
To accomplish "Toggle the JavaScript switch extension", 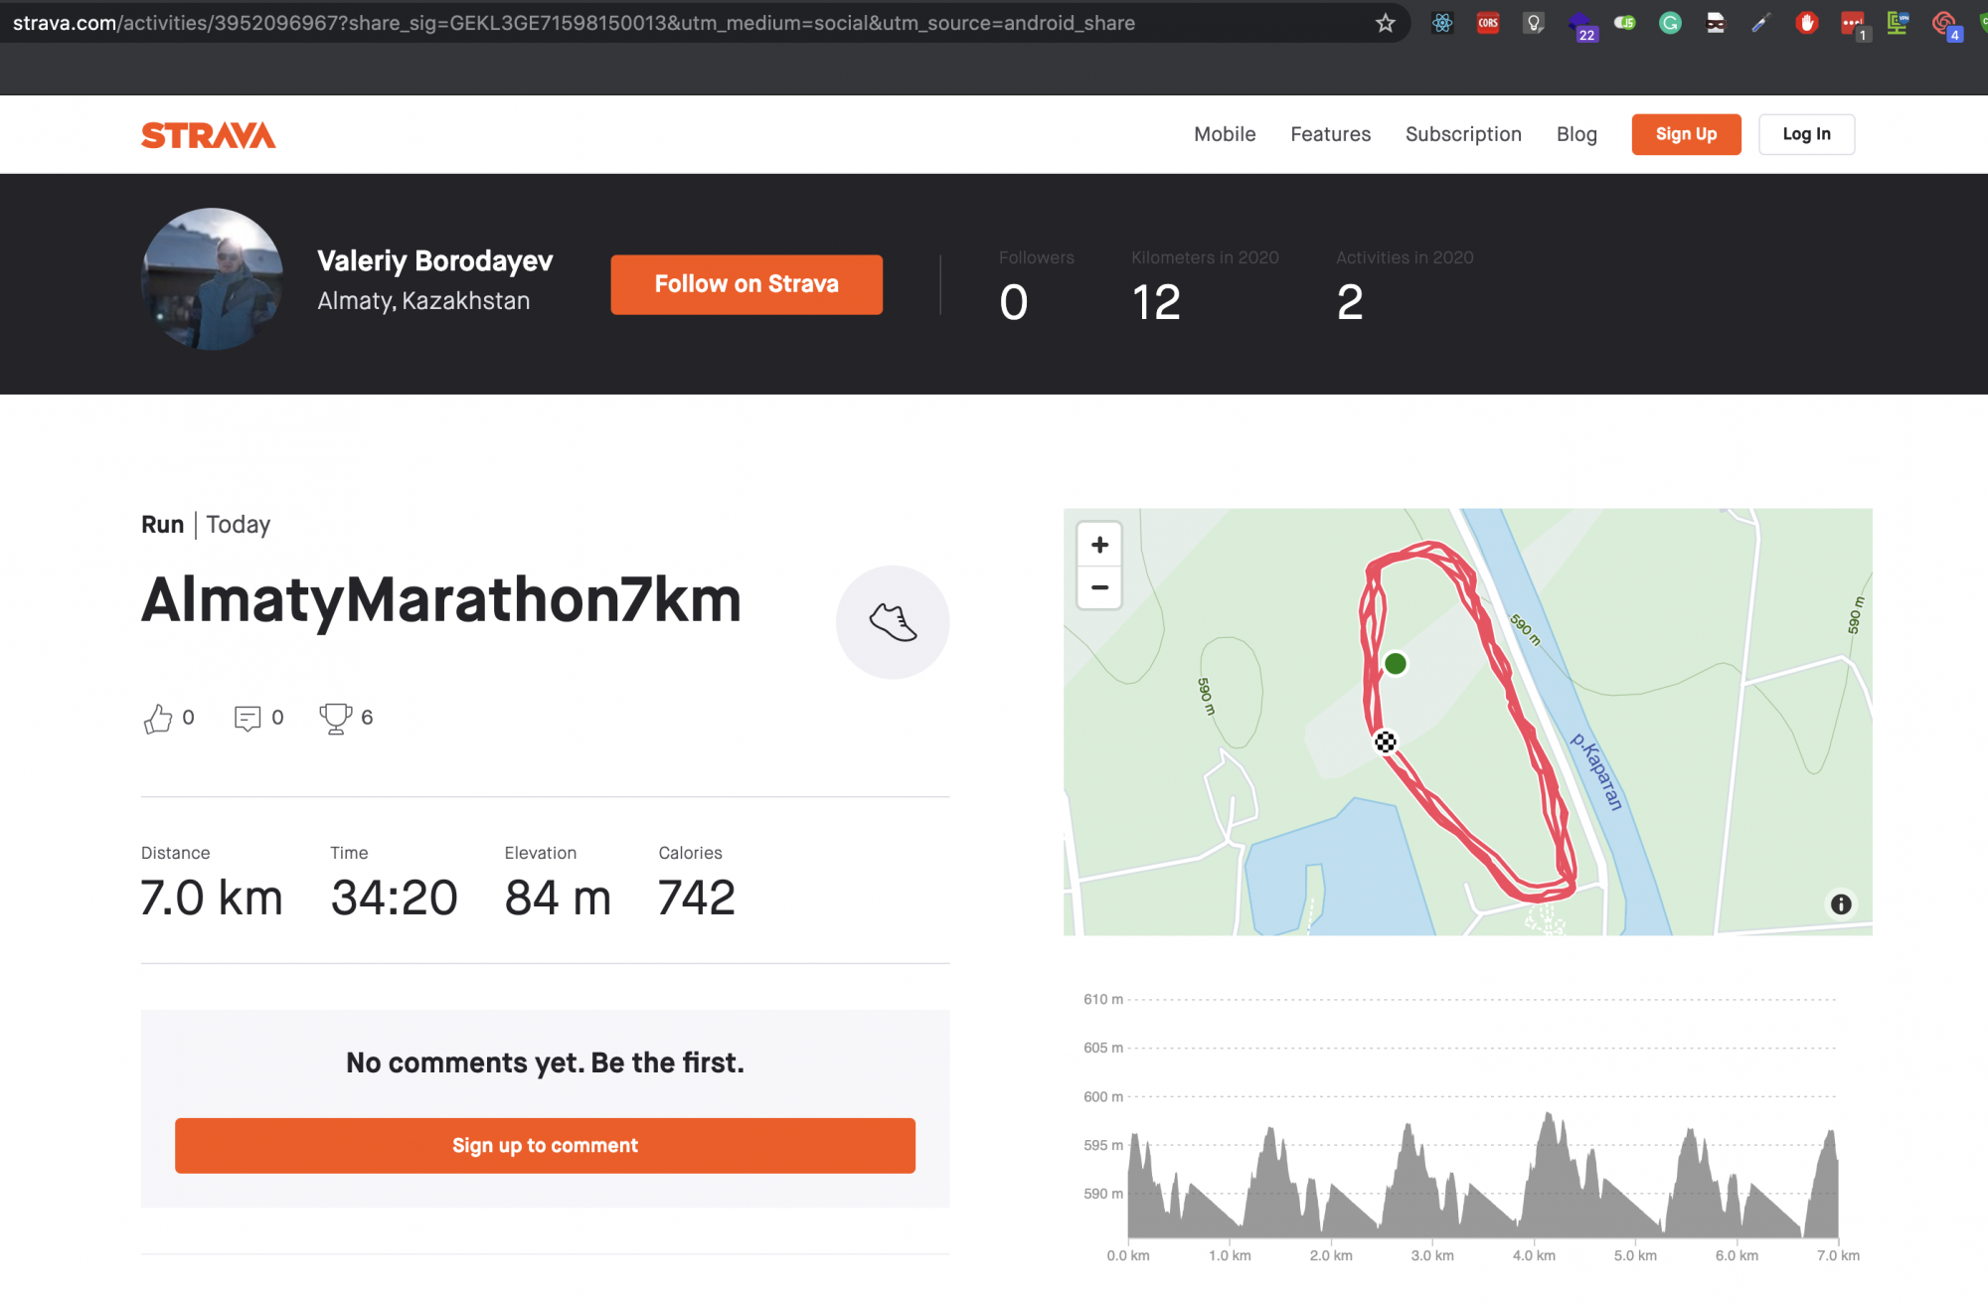I will (1624, 23).
